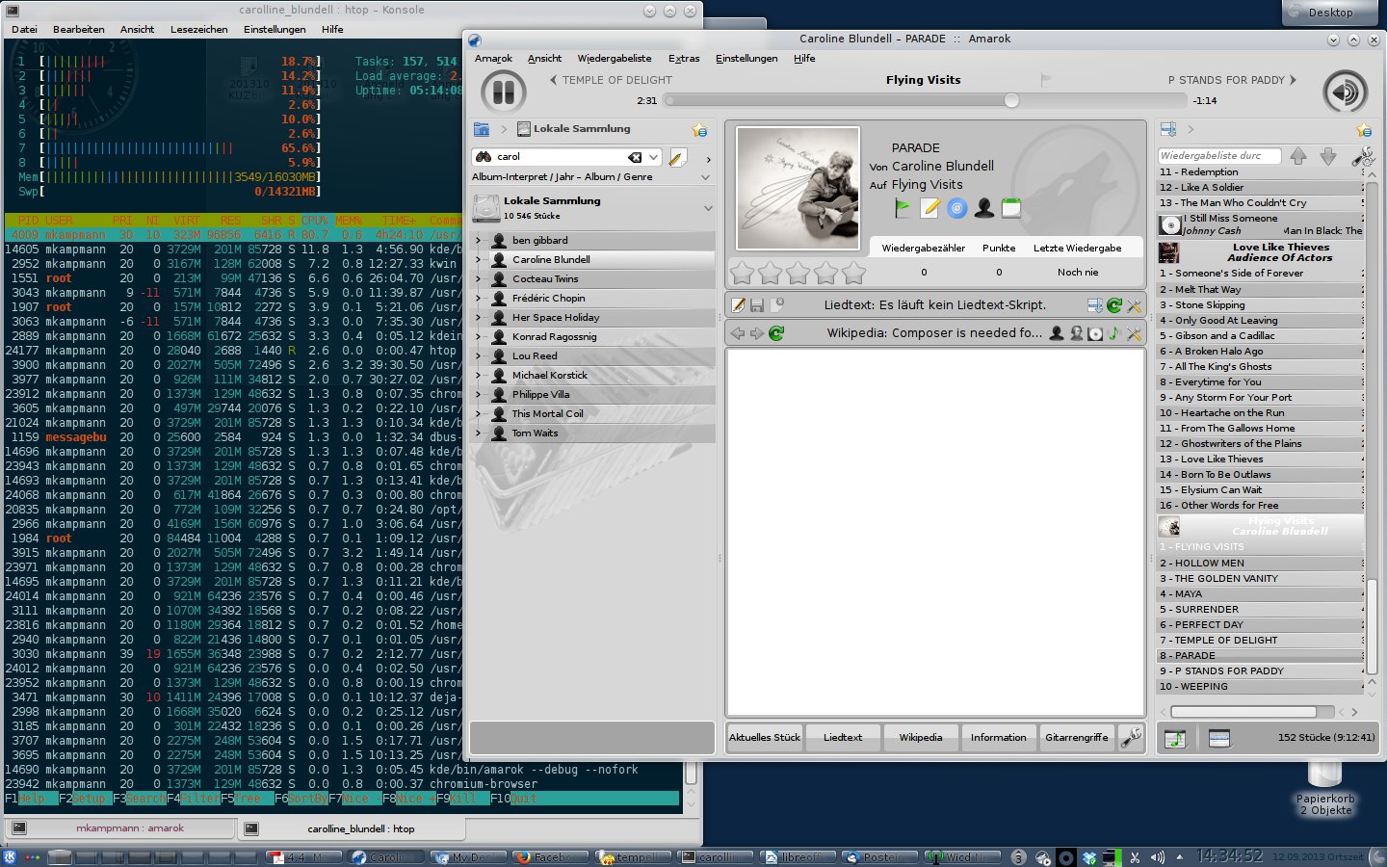
Task: Open Amarok's Einstellungen menu
Action: coord(746,59)
